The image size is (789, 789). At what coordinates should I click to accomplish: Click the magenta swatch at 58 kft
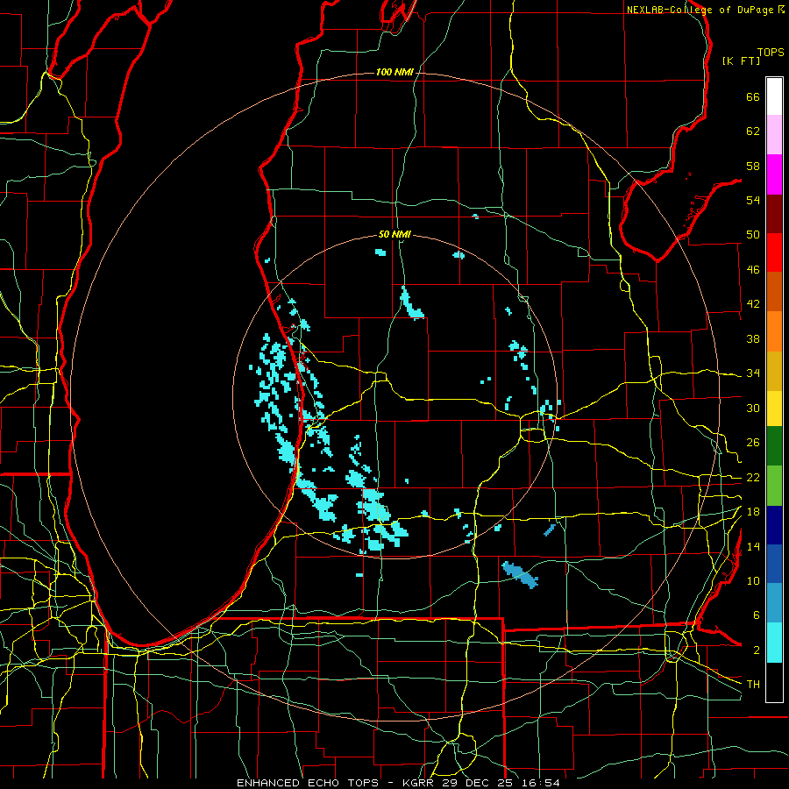click(x=774, y=174)
